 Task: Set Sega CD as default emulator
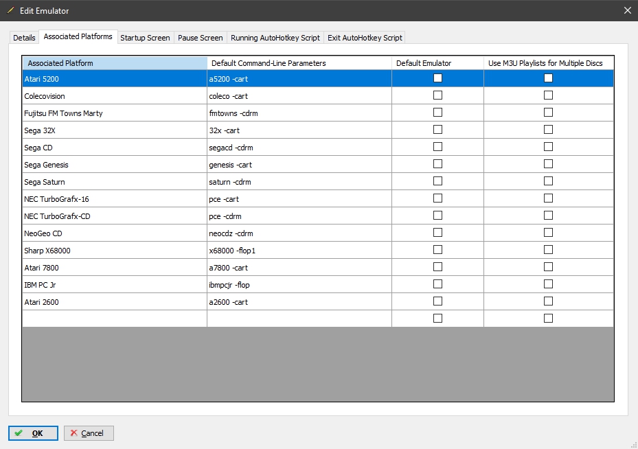438,146
